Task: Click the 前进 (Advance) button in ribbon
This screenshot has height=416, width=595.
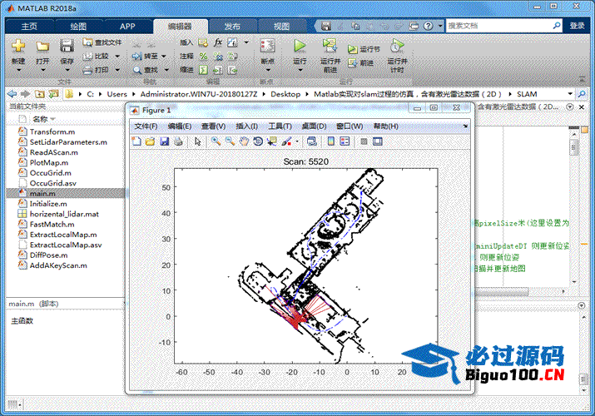Action: (x=360, y=63)
